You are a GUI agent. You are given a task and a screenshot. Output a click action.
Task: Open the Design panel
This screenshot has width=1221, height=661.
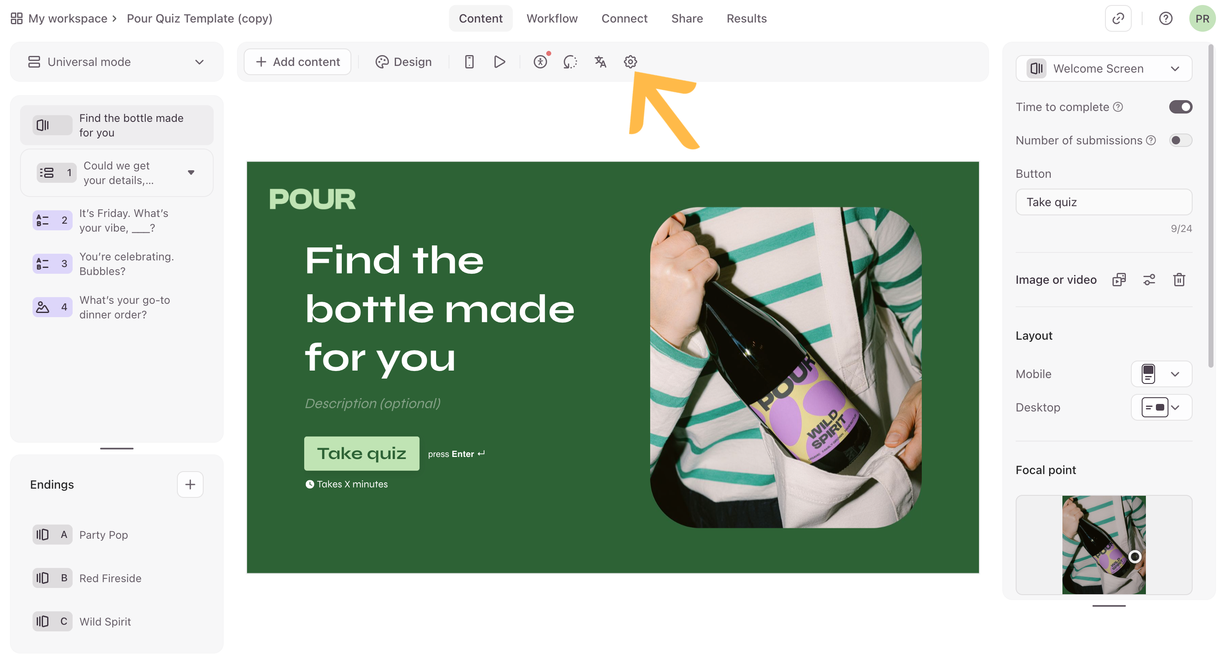[x=404, y=62]
